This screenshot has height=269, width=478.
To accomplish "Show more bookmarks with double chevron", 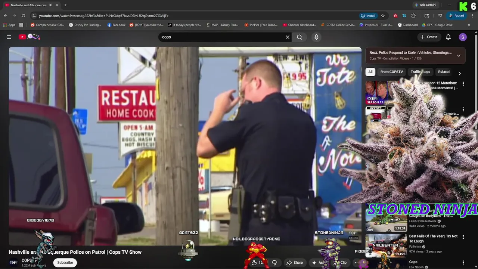I will (469, 25).
